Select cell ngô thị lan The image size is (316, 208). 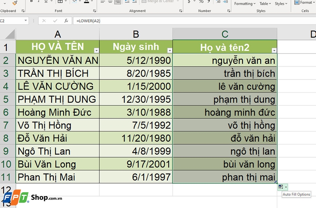click(x=225, y=151)
